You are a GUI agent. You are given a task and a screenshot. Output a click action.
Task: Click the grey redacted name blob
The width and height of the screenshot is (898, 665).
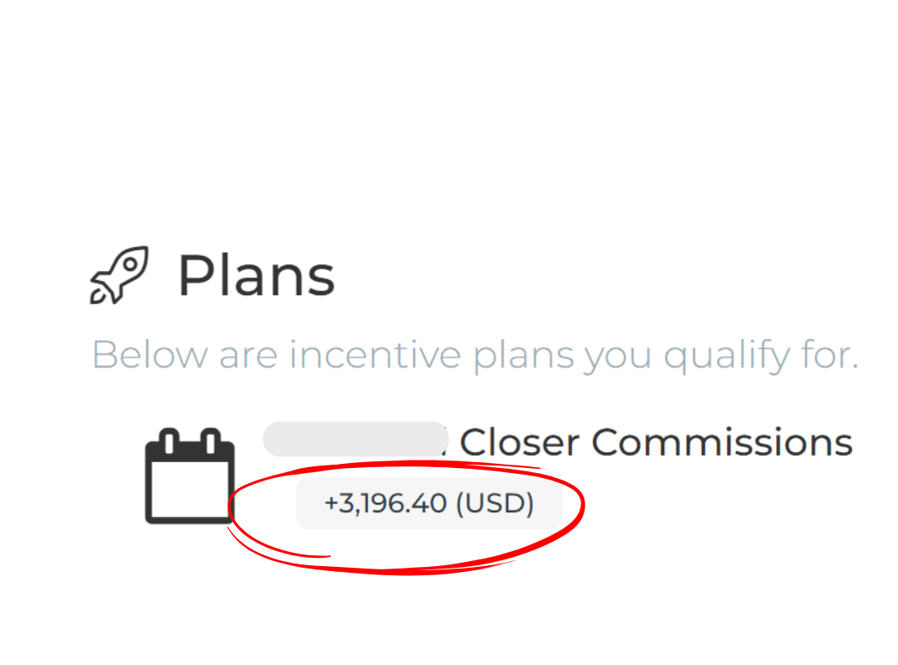click(356, 439)
